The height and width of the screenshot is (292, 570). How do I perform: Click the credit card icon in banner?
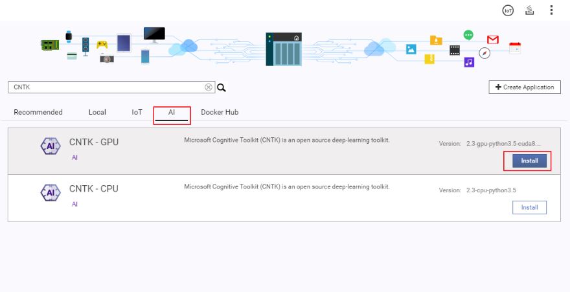point(72,56)
